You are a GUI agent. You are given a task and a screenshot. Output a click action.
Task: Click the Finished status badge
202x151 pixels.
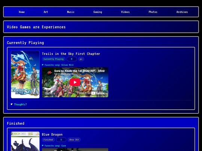click(x=48, y=140)
